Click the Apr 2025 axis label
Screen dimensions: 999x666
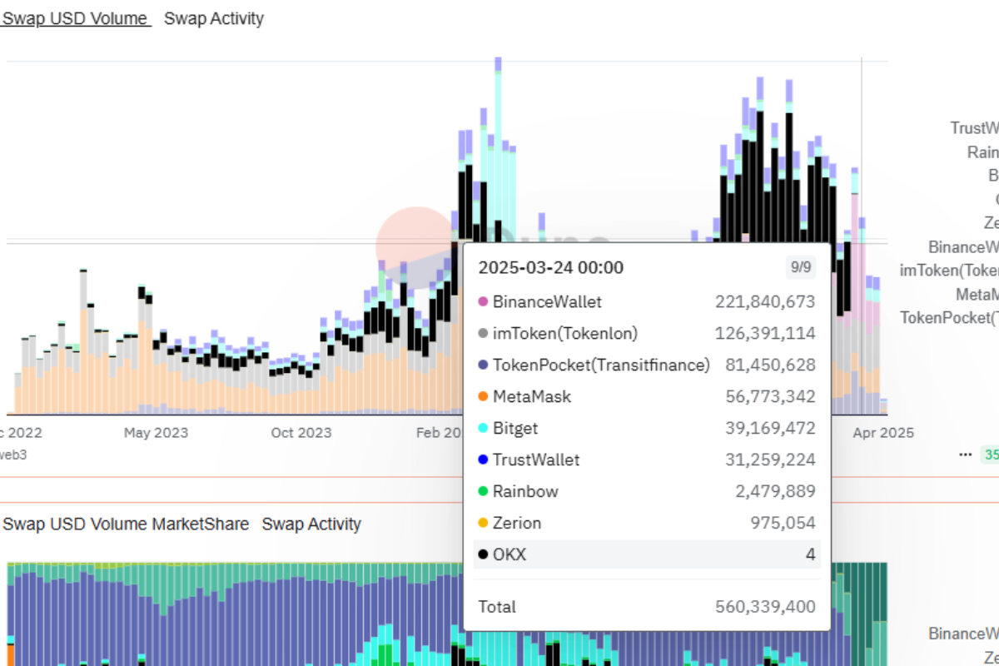pyautogui.click(x=883, y=433)
